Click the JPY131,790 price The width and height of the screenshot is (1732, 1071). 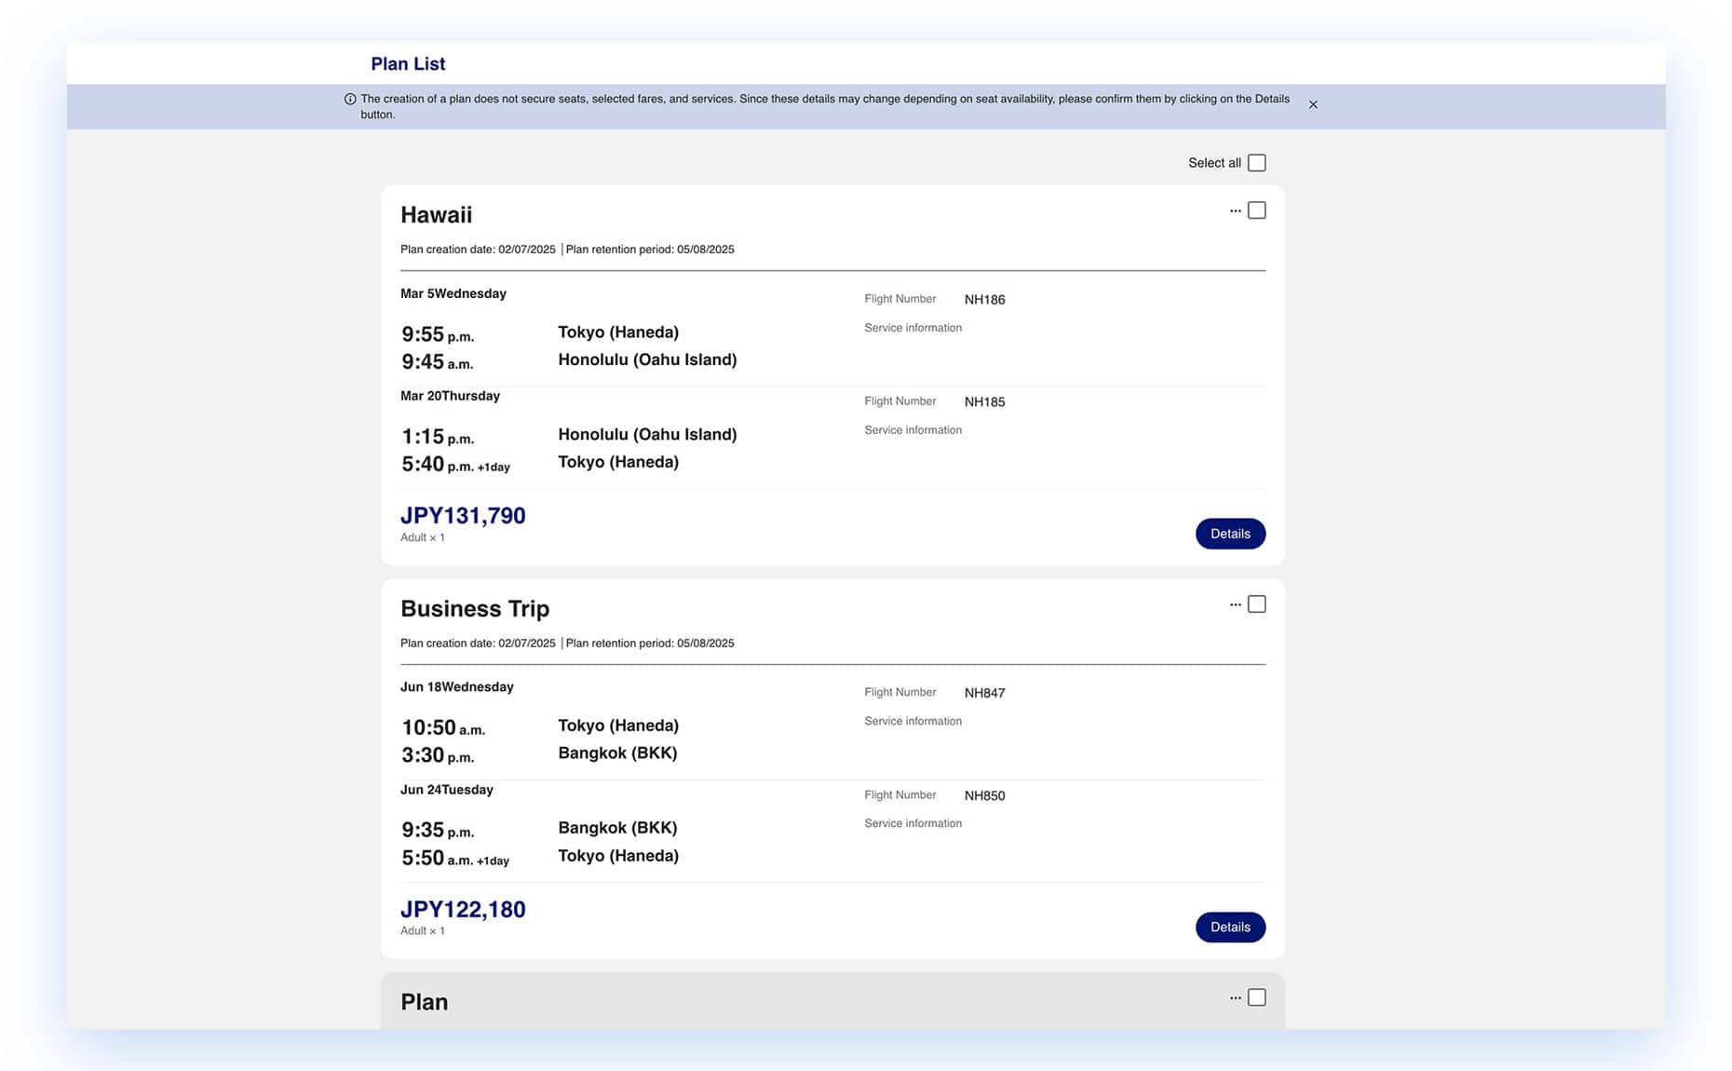click(463, 516)
